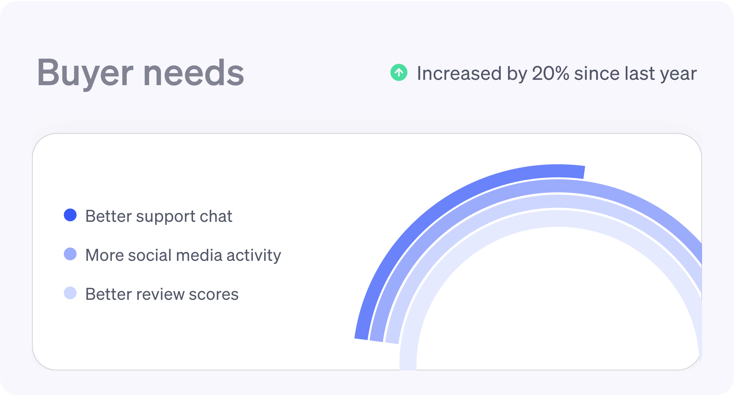734x395 pixels.
Task: Click the green upward arrow icon
Action: (399, 73)
